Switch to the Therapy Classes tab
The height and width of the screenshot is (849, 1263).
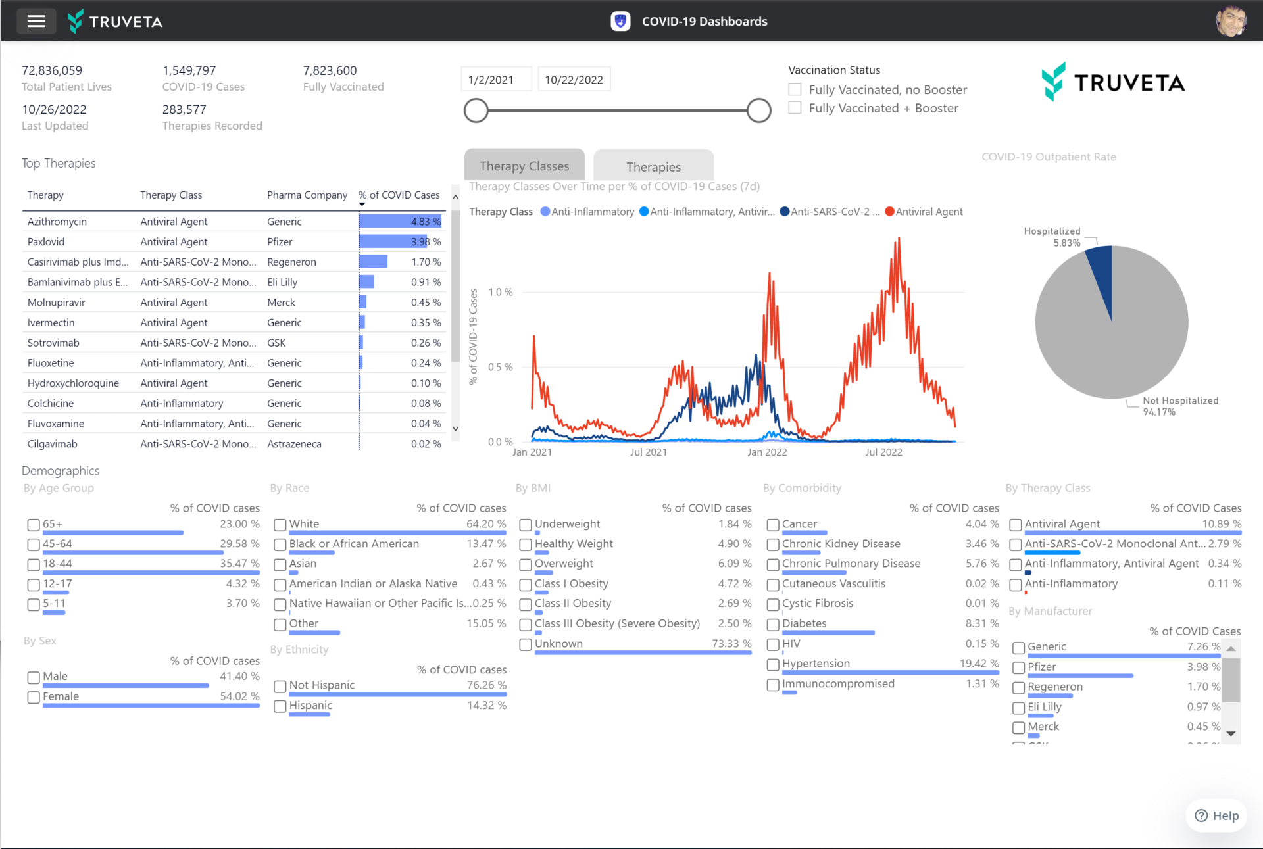524,165
